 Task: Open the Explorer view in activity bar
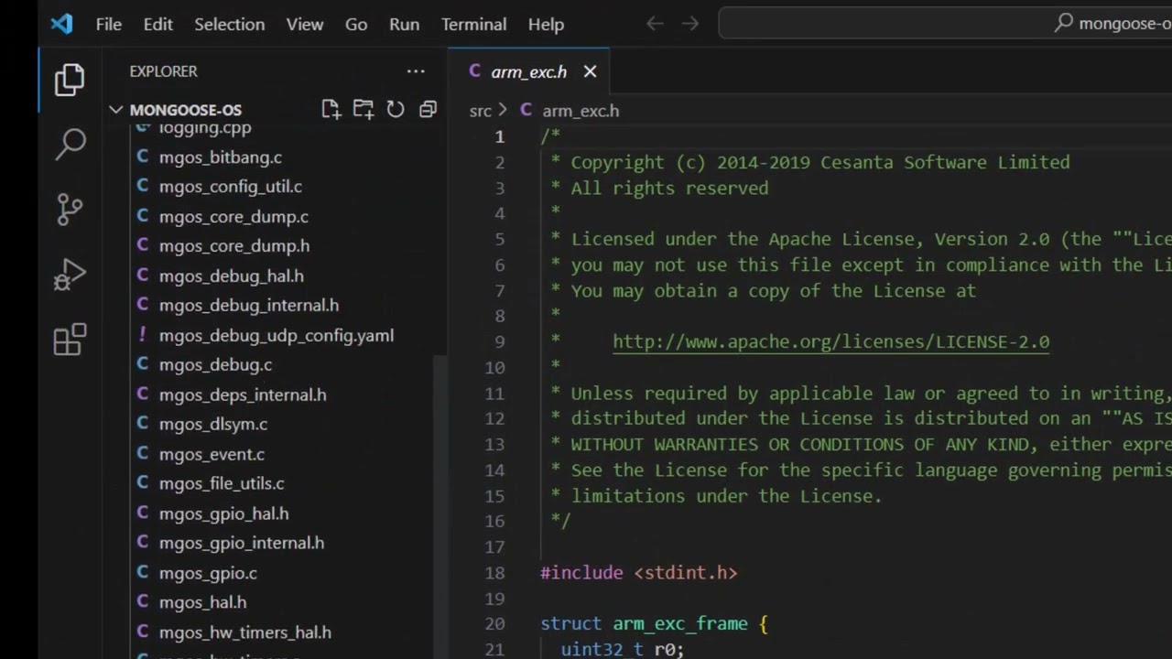tap(70, 81)
